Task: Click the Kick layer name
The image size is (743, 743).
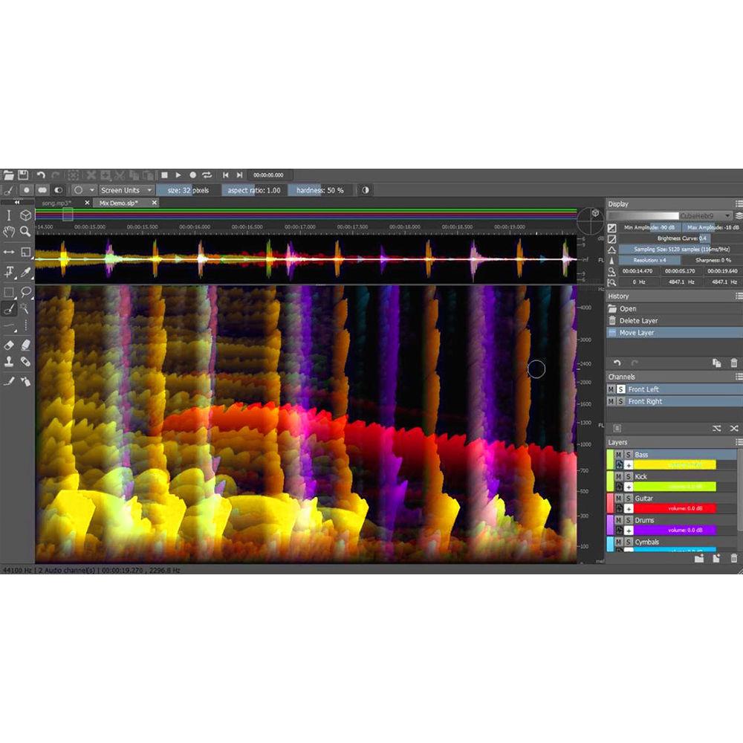Action: click(x=640, y=476)
